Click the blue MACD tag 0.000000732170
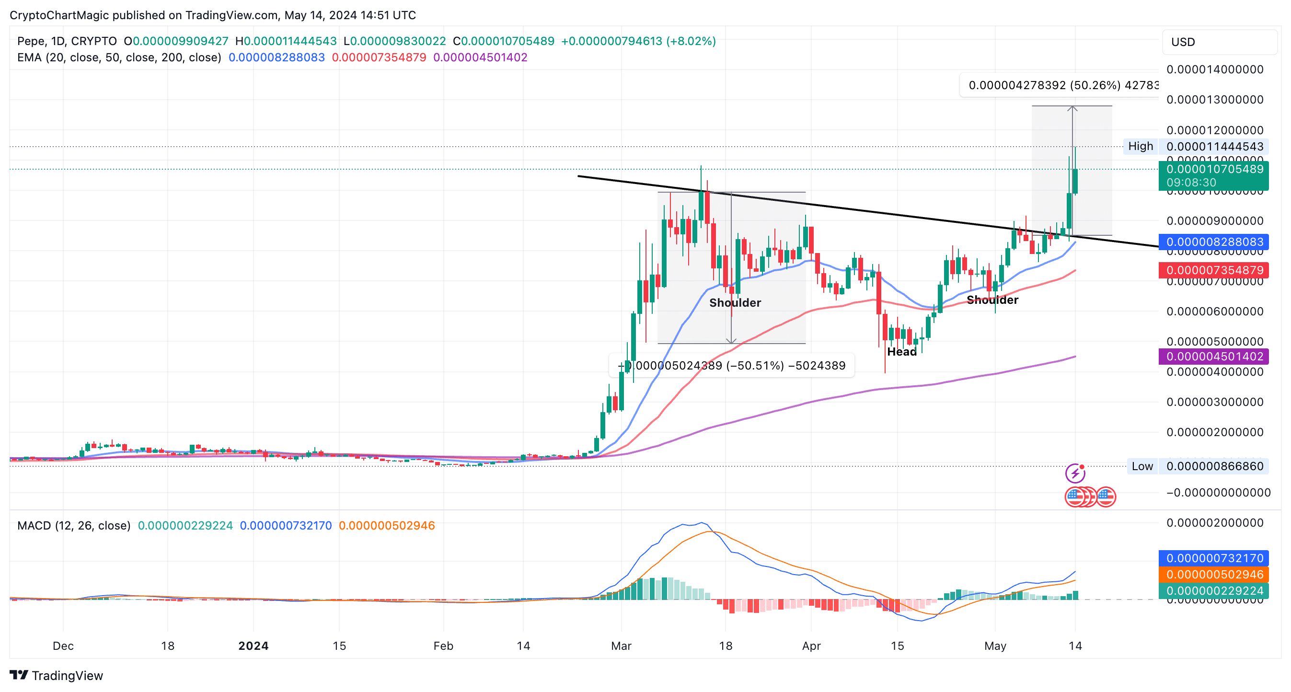The image size is (1291, 692). click(x=1214, y=558)
